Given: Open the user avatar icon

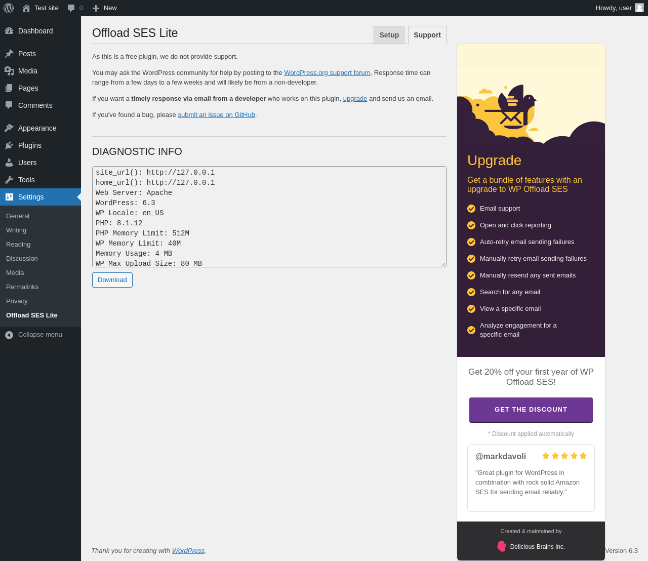Looking at the screenshot, I should [x=639, y=8].
